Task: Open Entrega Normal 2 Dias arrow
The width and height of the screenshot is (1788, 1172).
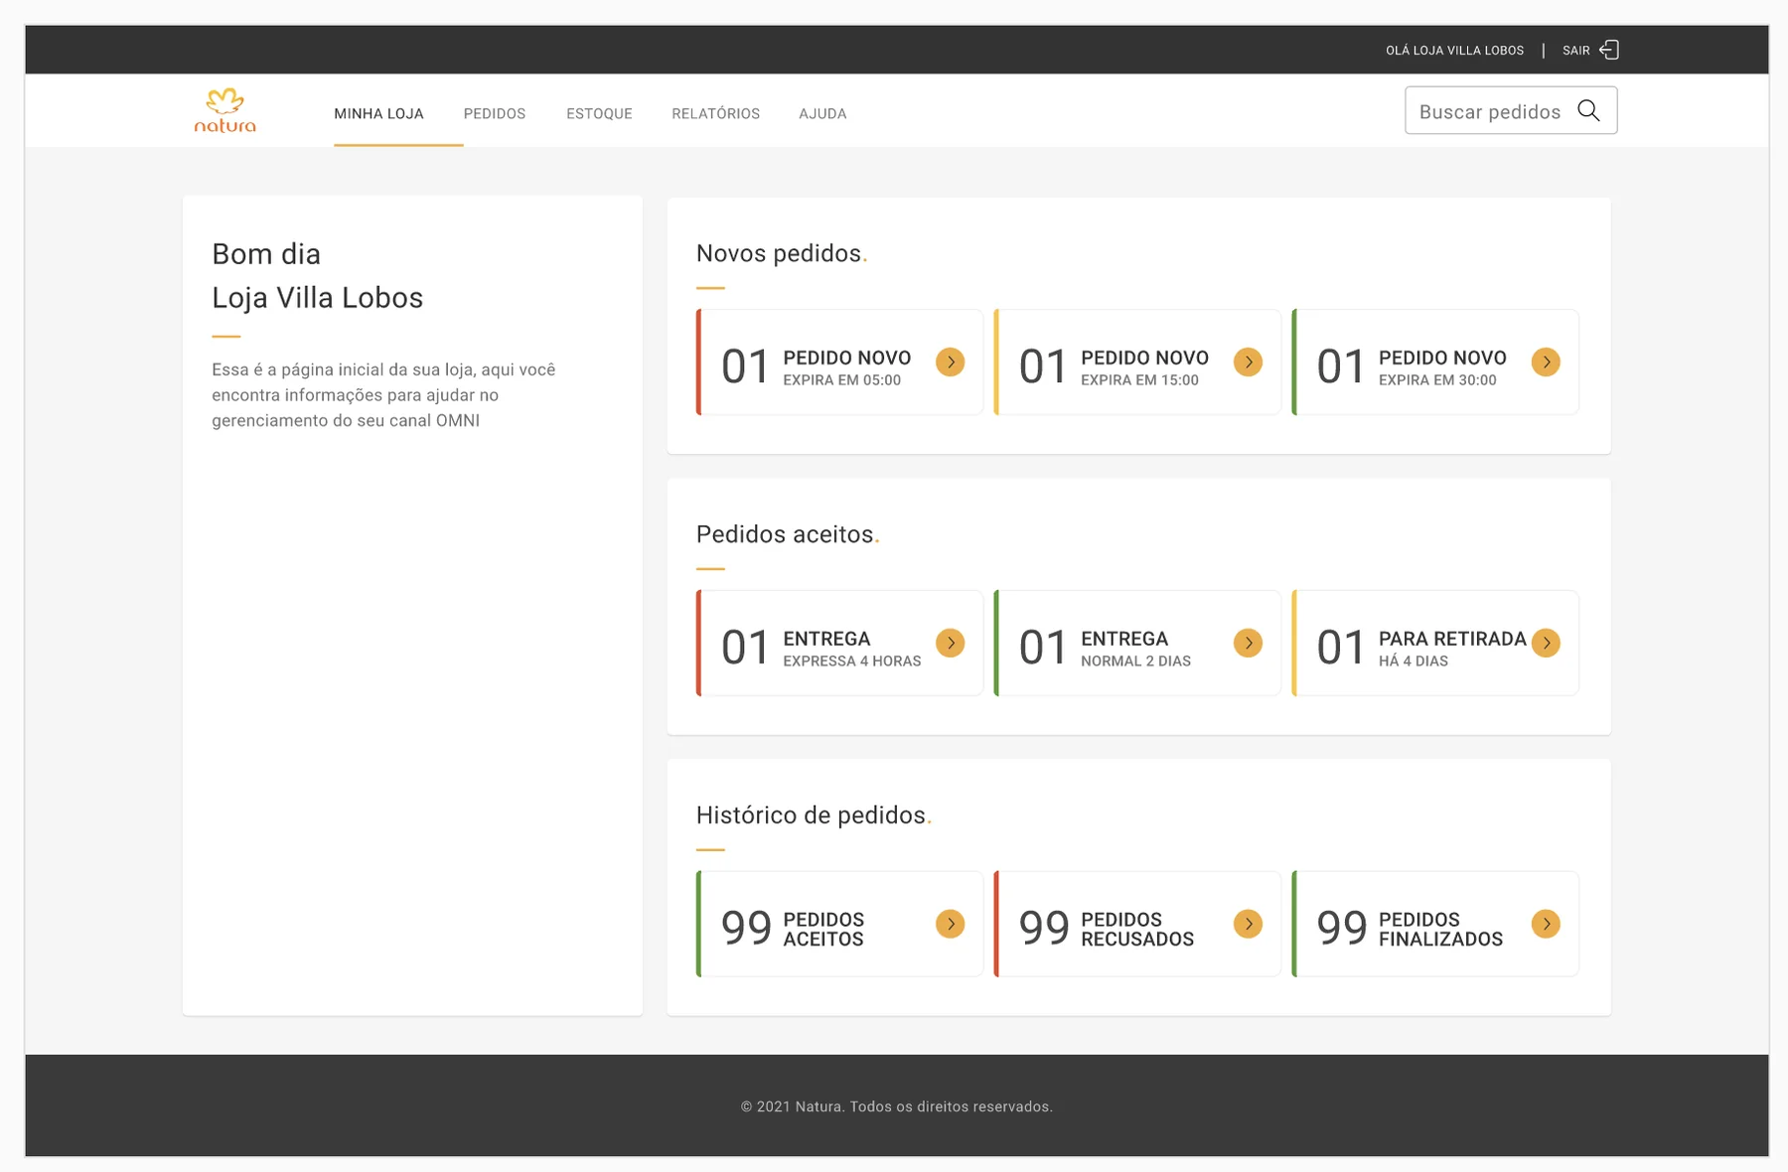Action: 1249,643
